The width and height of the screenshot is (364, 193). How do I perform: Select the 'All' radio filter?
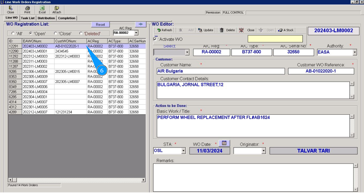pyautogui.click(x=13, y=33)
